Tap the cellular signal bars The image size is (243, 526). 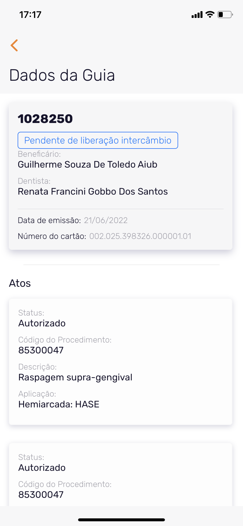click(197, 15)
